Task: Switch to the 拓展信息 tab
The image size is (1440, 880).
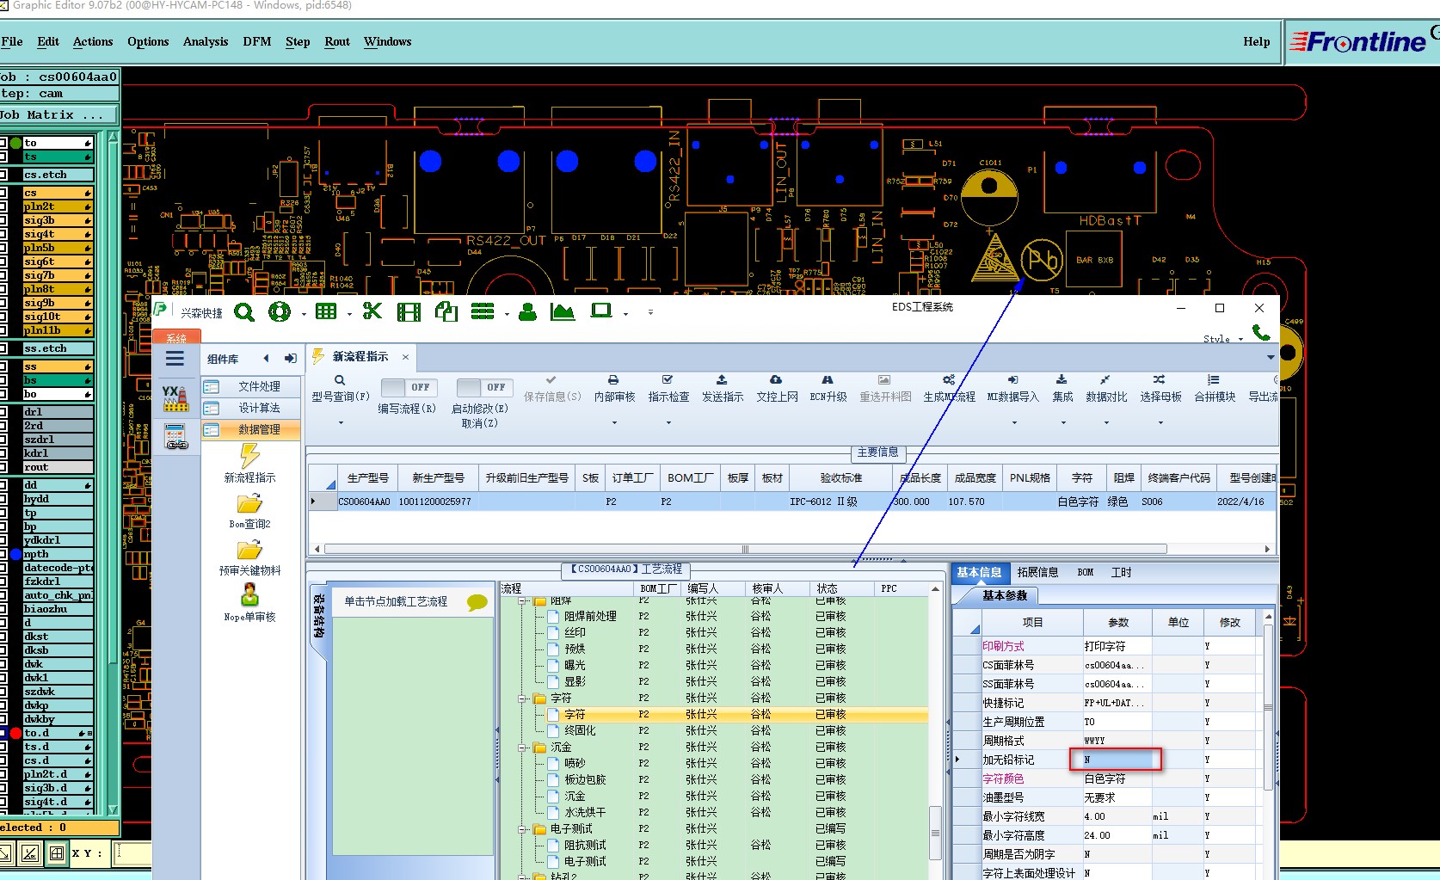Action: point(1037,573)
